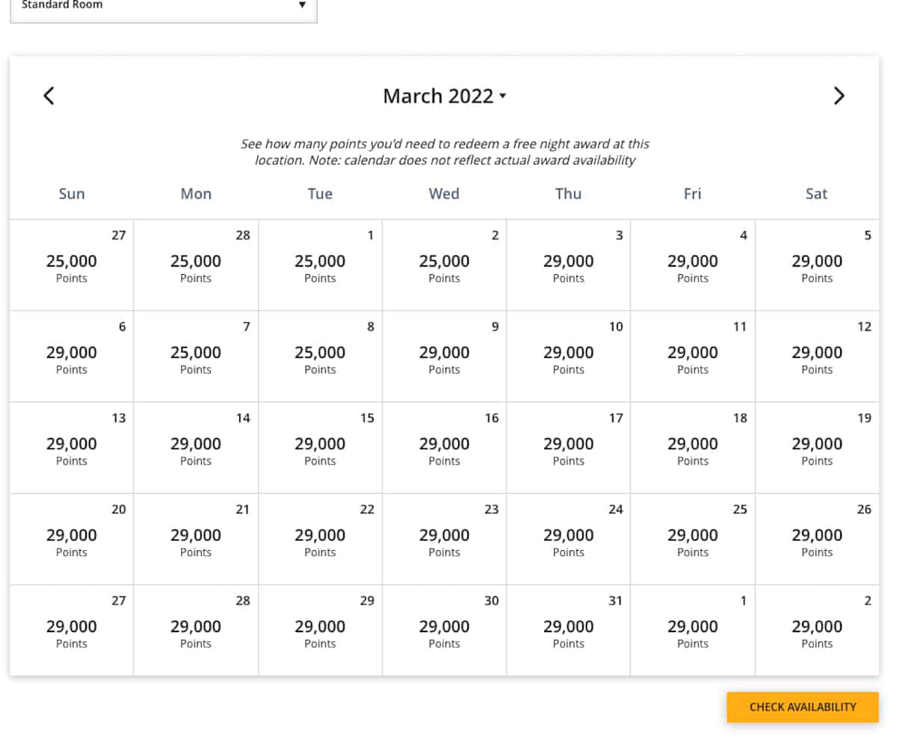The height and width of the screenshot is (739, 897).
Task: Select March 24 date cell
Action: point(568,539)
